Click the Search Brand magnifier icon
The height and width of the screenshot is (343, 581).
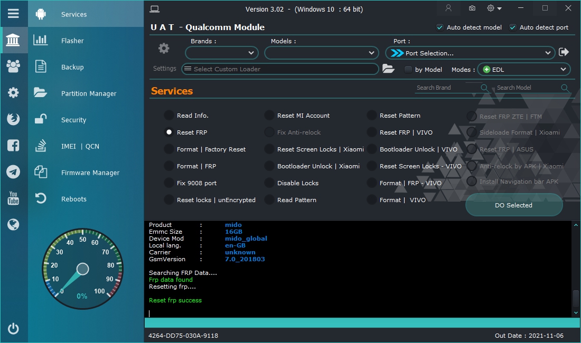[x=484, y=88]
